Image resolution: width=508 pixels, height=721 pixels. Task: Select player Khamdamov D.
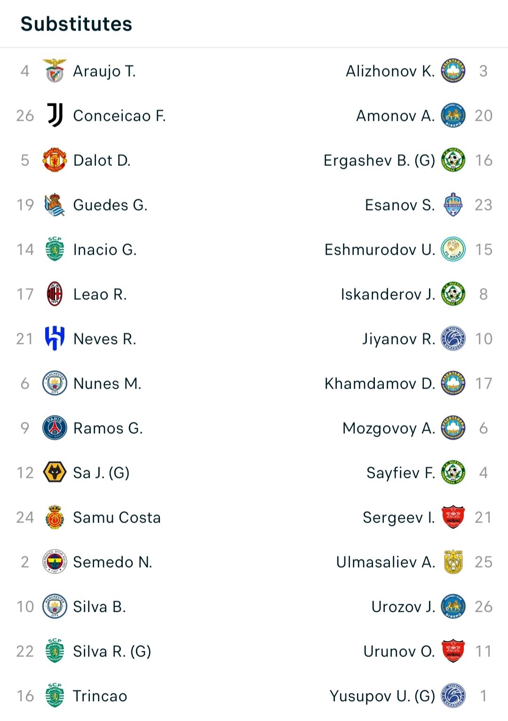(x=380, y=384)
